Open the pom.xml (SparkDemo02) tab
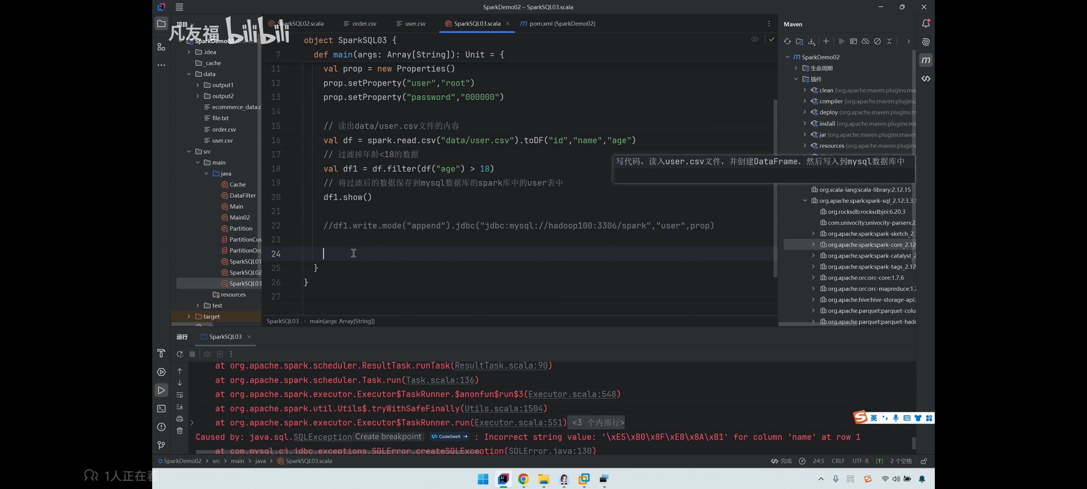Screen dimensions: 1087x489 [562, 24]
